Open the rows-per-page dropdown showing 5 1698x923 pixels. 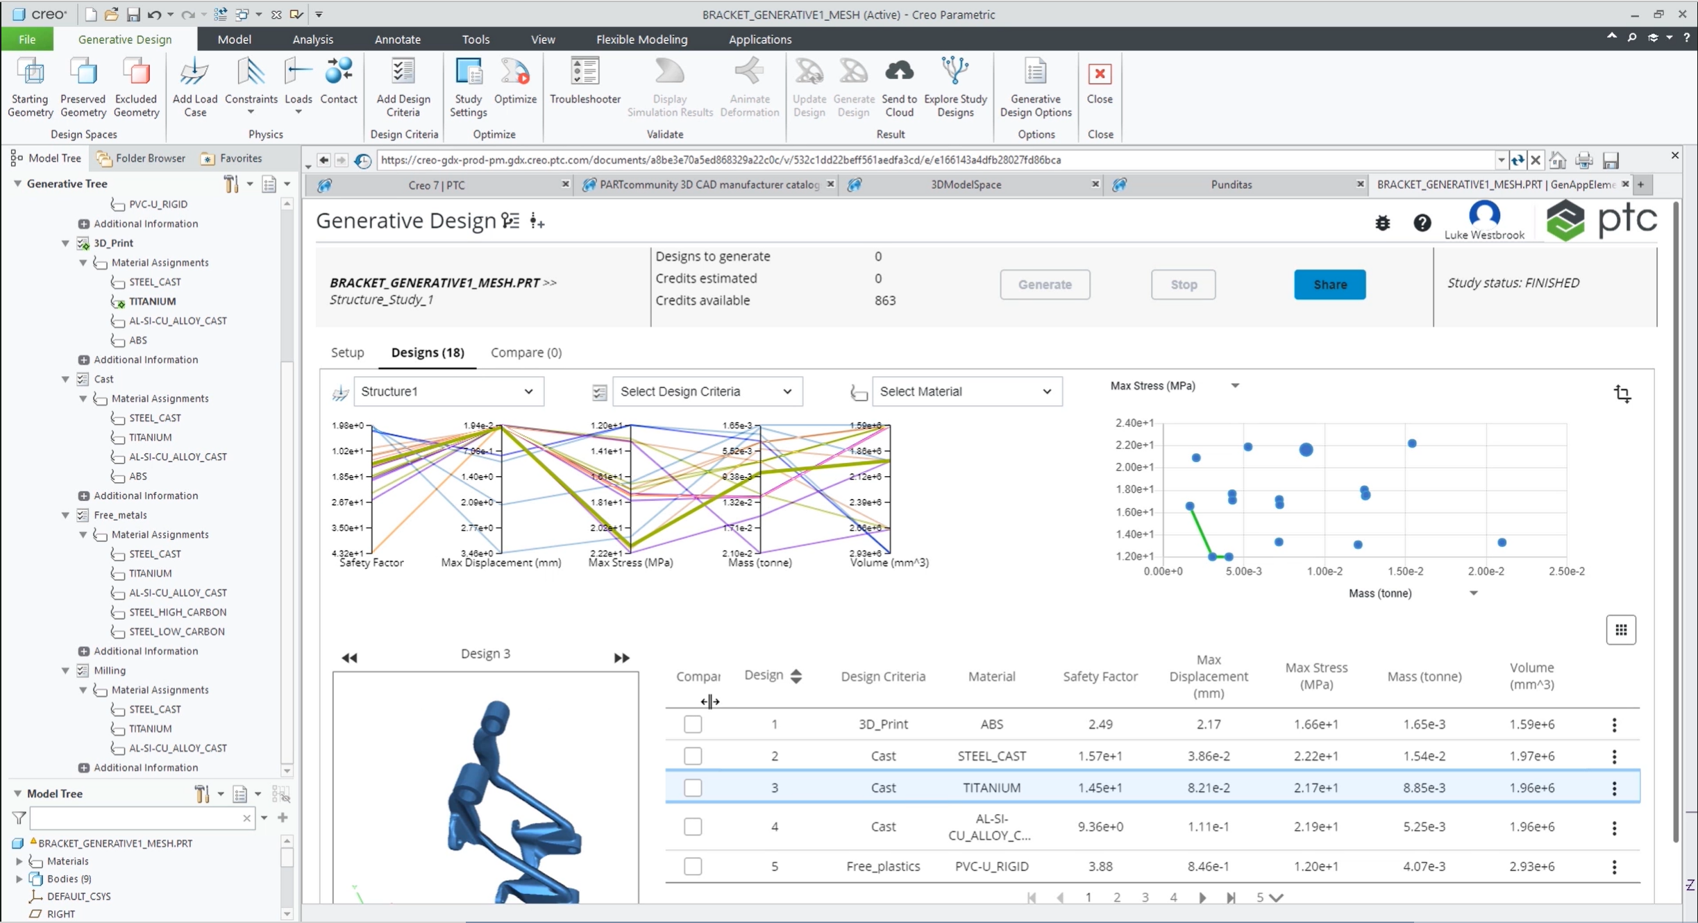click(x=1269, y=897)
